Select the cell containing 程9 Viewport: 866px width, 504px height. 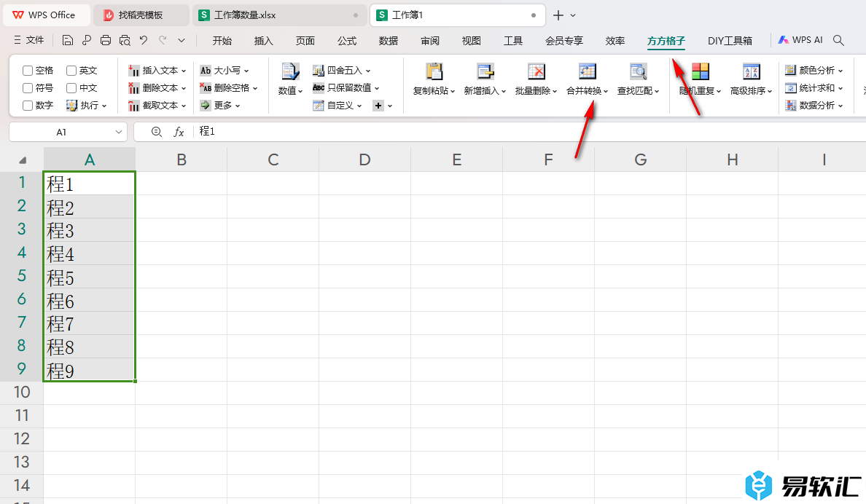click(90, 370)
